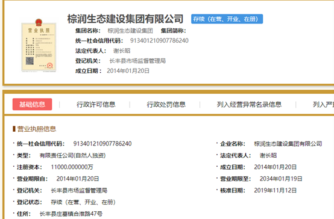334x219 pixels.
Task: Click 登记机关 value in license section
Action: tap(79, 191)
